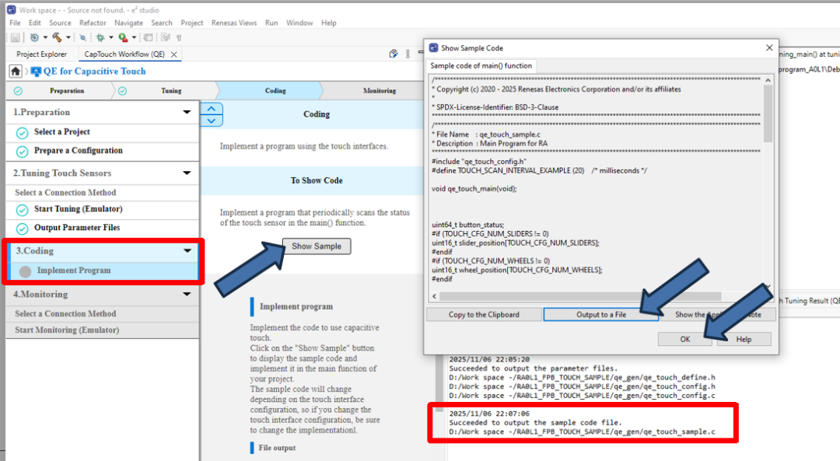840x461 pixels.
Task: Click the sample code vertical scrollbar thumb
Action: [768, 114]
